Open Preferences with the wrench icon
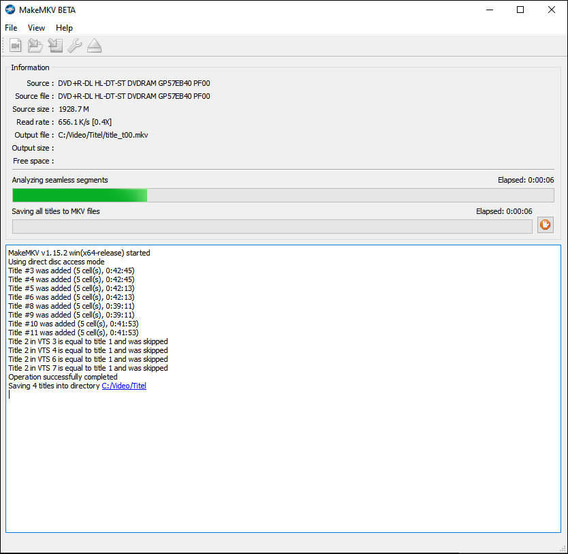The image size is (568, 554). point(75,46)
